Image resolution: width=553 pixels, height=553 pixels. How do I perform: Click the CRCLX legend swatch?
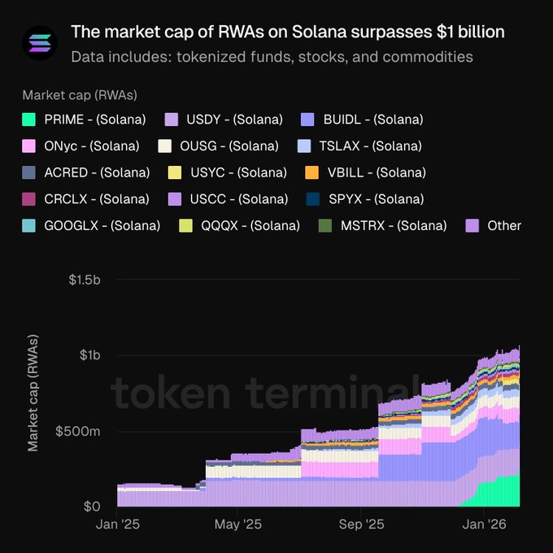click(x=29, y=199)
